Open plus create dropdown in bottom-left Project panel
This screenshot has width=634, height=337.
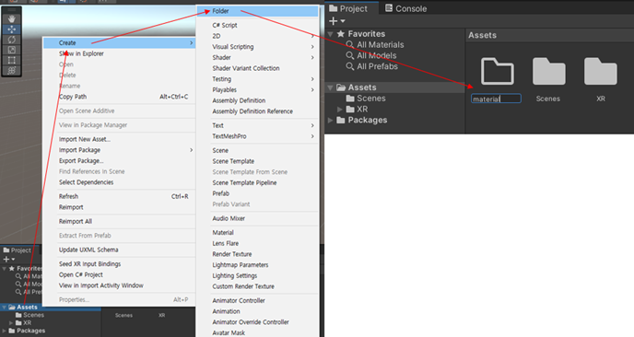coord(8,259)
